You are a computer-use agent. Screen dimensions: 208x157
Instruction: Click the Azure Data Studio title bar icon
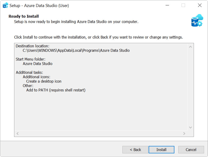(6, 5)
